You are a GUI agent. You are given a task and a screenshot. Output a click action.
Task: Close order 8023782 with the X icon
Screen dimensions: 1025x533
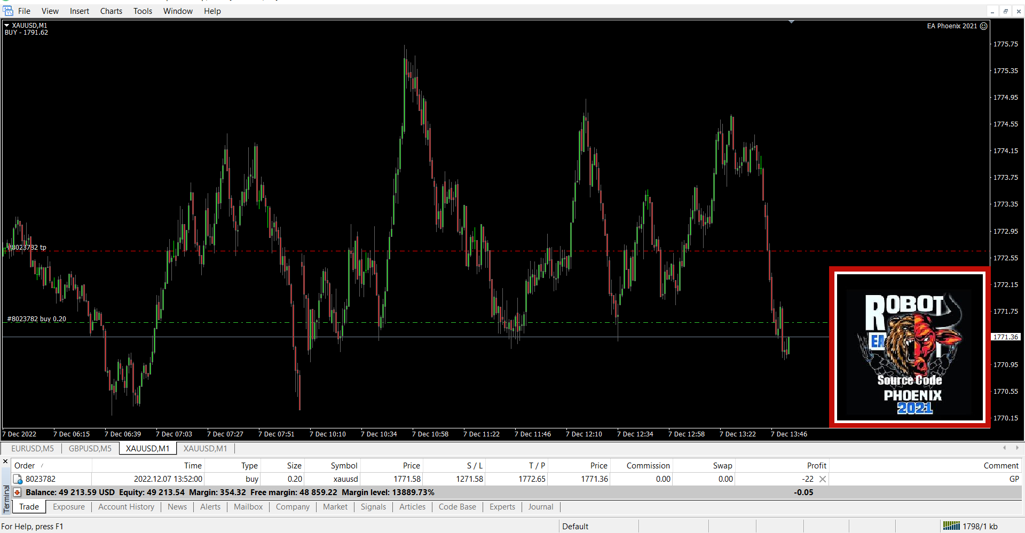click(x=823, y=479)
